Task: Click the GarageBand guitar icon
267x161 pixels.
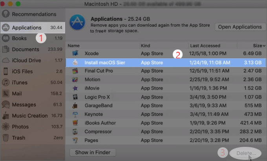Action: click(x=75, y=106)
